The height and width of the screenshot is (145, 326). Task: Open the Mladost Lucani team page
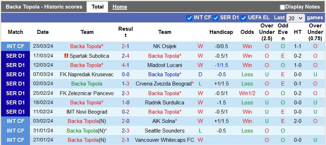165,65
